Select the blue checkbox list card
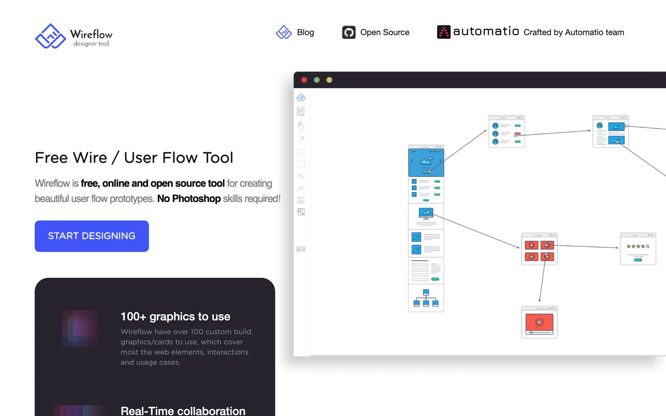The image size is (666, 416). [426, 190]
